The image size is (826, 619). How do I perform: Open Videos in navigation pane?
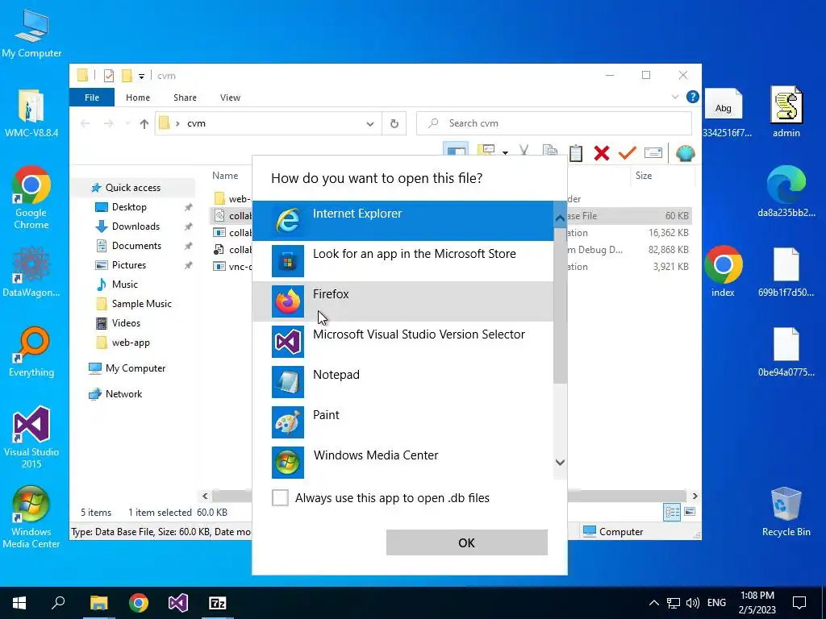[126, 322]
